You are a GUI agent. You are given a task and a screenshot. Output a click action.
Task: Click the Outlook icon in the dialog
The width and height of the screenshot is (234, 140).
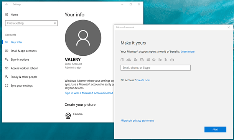tap(135, 60)
